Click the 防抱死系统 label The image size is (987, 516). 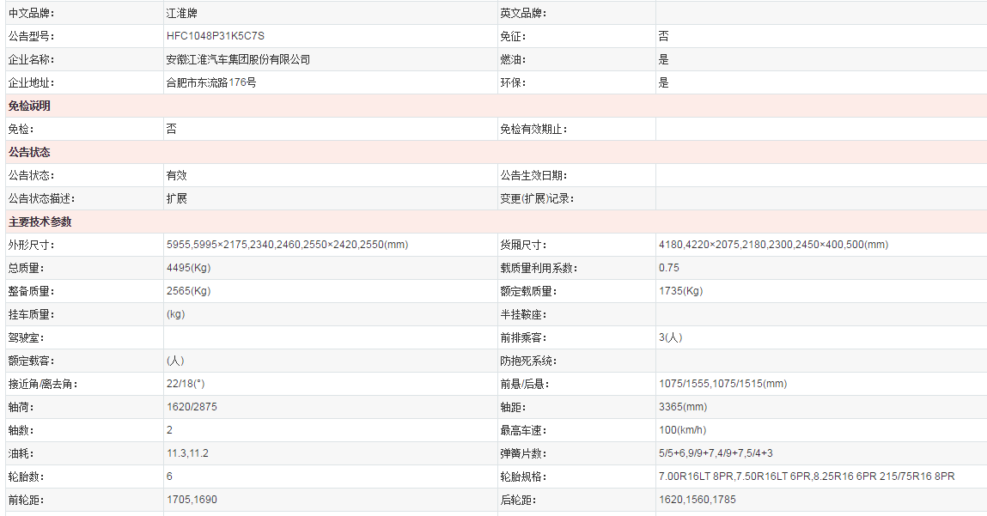click(528, 361)
